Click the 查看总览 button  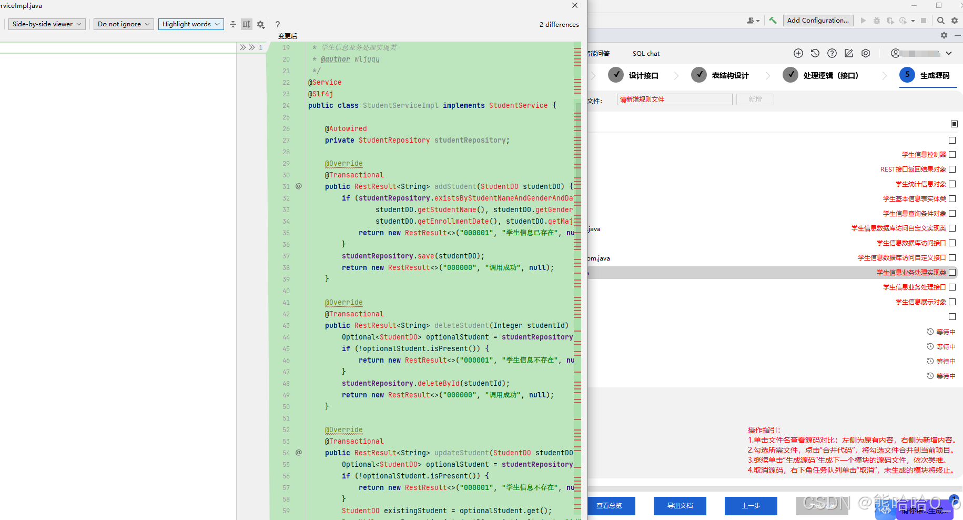point(609,506)
